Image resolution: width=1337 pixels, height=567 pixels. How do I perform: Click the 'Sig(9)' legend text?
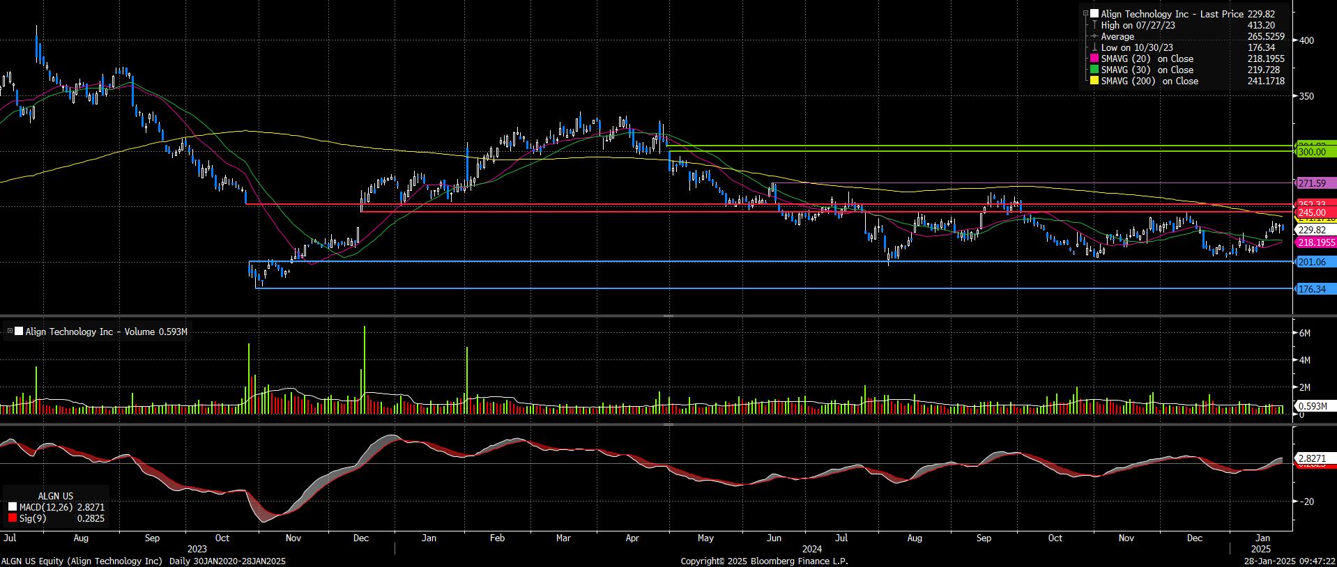[x=33, y=518]
